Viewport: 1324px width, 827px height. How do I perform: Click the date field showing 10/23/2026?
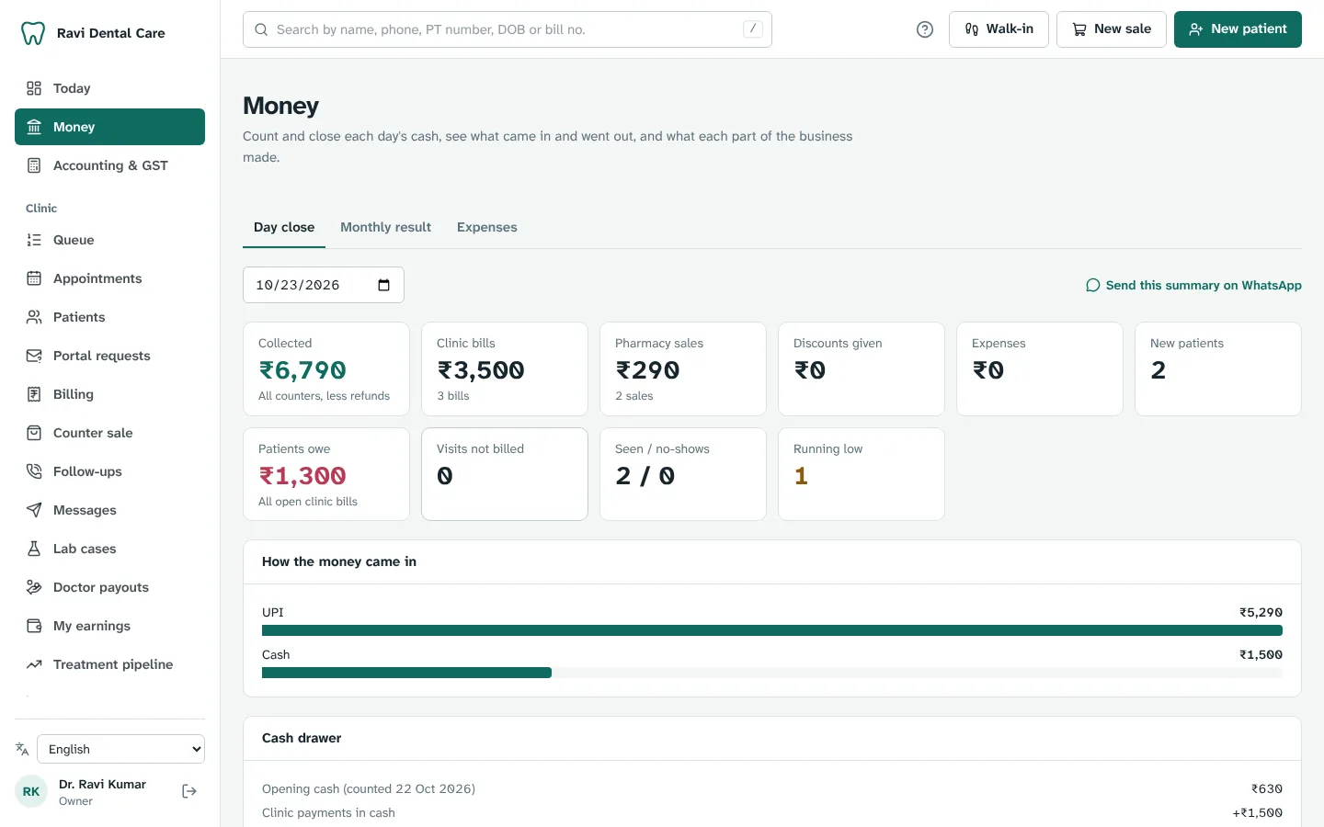pyautogui.click(x=324, y=285)
